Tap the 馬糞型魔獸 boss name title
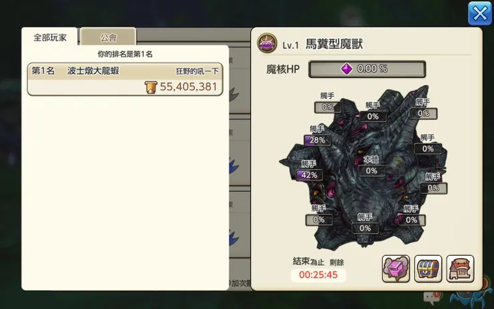 [x=334, y=44]
